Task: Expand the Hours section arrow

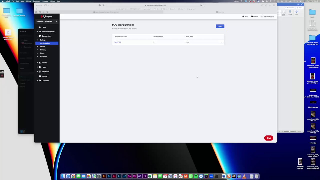Action: [37, 67]
